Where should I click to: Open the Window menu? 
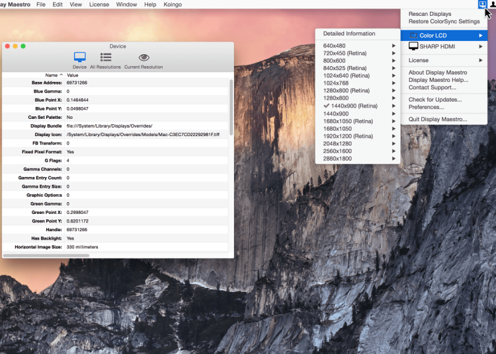click(126, 5)
